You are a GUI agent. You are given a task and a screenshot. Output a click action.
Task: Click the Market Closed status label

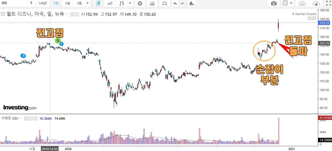[304, 14]
